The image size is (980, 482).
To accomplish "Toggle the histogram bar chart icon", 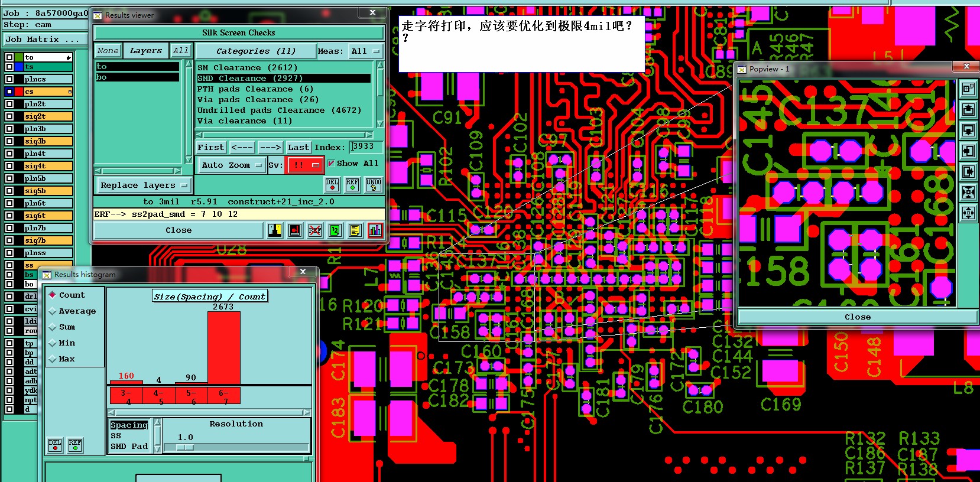I will point(375,230).
